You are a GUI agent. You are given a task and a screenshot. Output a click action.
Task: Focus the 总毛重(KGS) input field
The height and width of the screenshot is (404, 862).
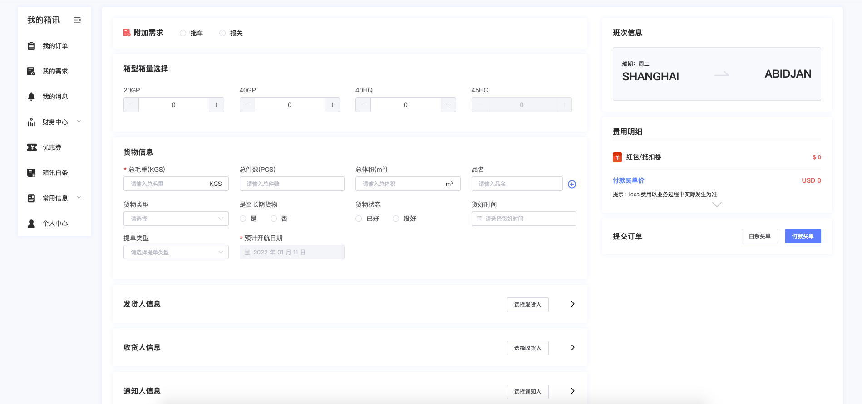click(x=176, y=184)
